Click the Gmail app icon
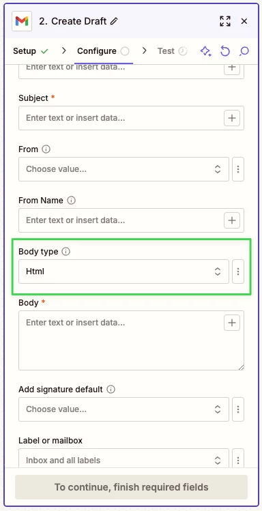The width and height of the screenshot is (262, 511). 22,21
